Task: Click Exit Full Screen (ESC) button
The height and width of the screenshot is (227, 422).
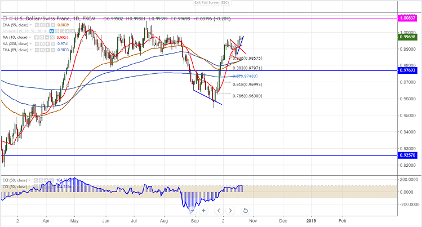Action: coord(212,2)
